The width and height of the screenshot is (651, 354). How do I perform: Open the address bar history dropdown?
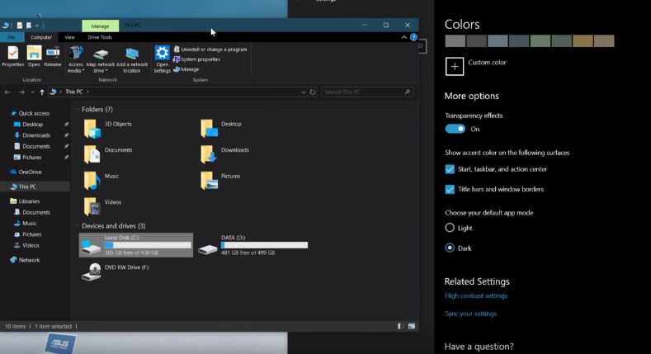tap(304, 92)
